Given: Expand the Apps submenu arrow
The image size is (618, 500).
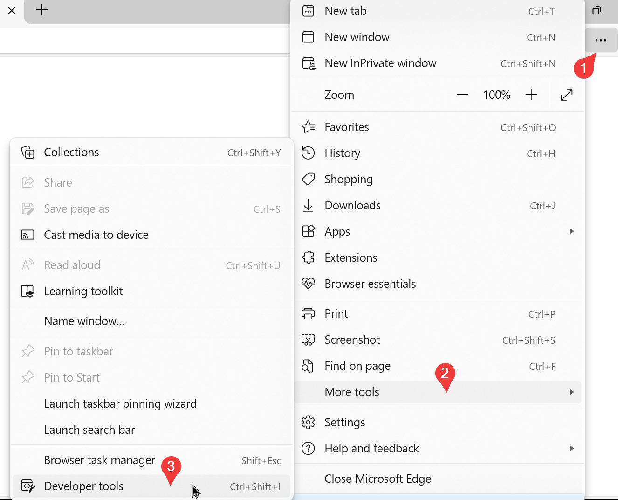Looking at the screenshot, I should 571,231.
